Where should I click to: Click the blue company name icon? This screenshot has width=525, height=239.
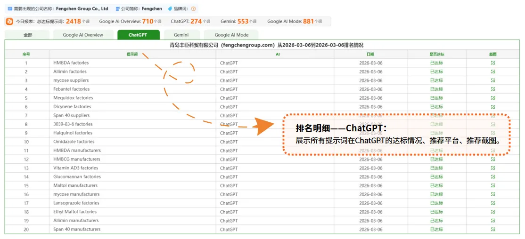10,8
